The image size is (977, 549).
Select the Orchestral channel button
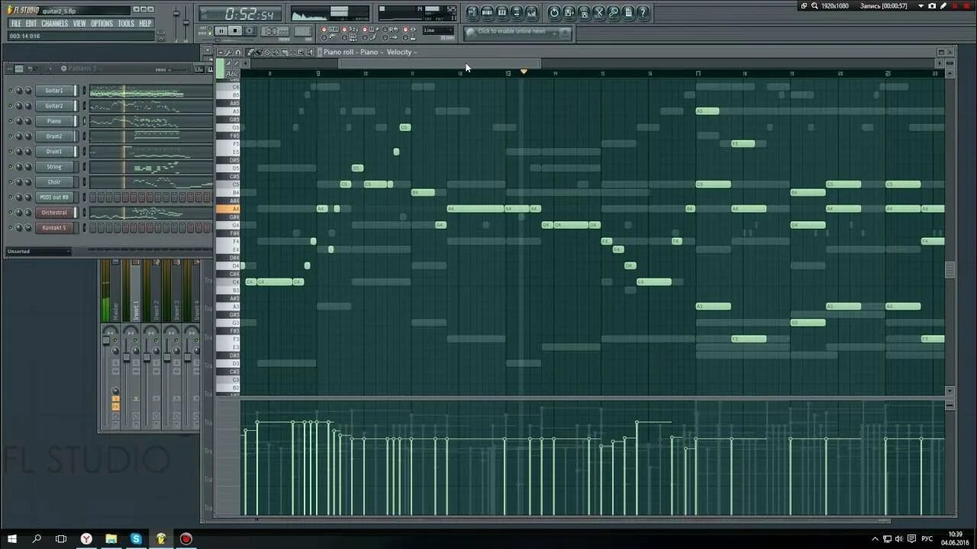[x=54, y=213]
